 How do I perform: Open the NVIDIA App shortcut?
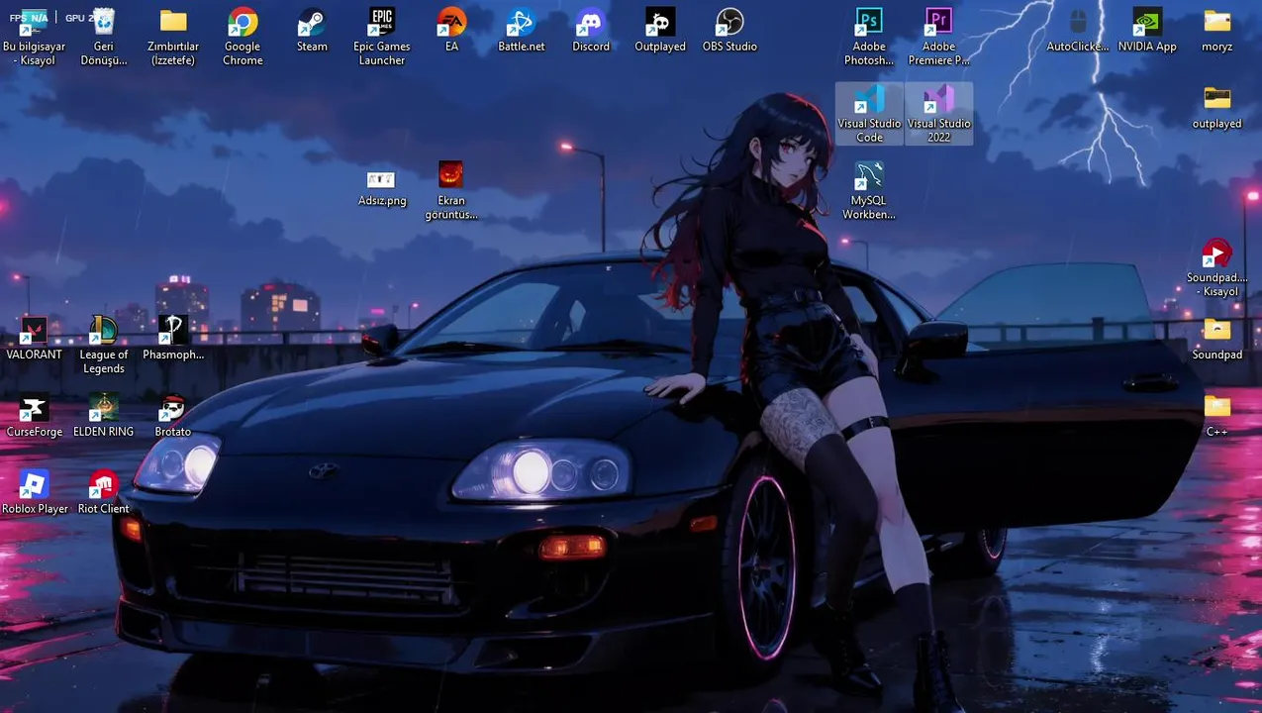click(1147, 30)
